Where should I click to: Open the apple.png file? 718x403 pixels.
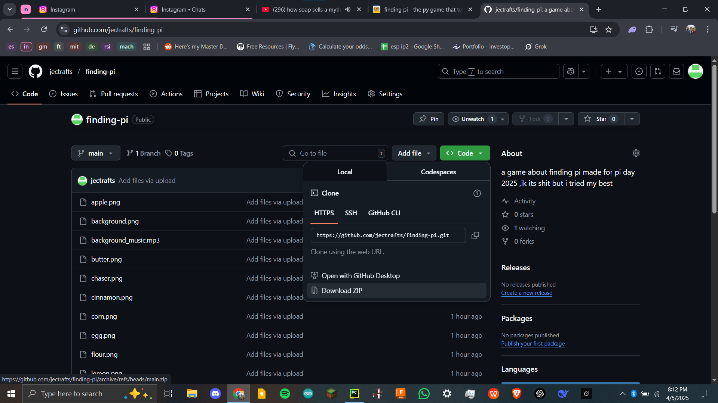[105, 202]
